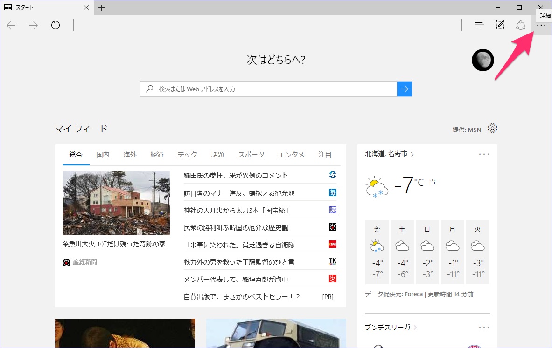Click the TK publisher icon
This screenshot has height=348, width=552.
click(x=332, y=261)
